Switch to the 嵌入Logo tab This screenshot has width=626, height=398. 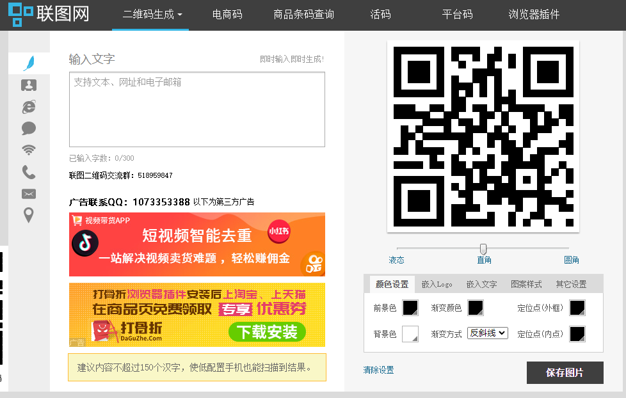(437, 284)
